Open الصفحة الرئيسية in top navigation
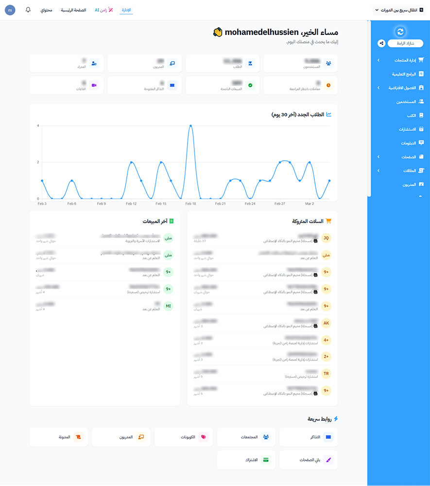Screen dimensions: 430x486 coord(73,10)
